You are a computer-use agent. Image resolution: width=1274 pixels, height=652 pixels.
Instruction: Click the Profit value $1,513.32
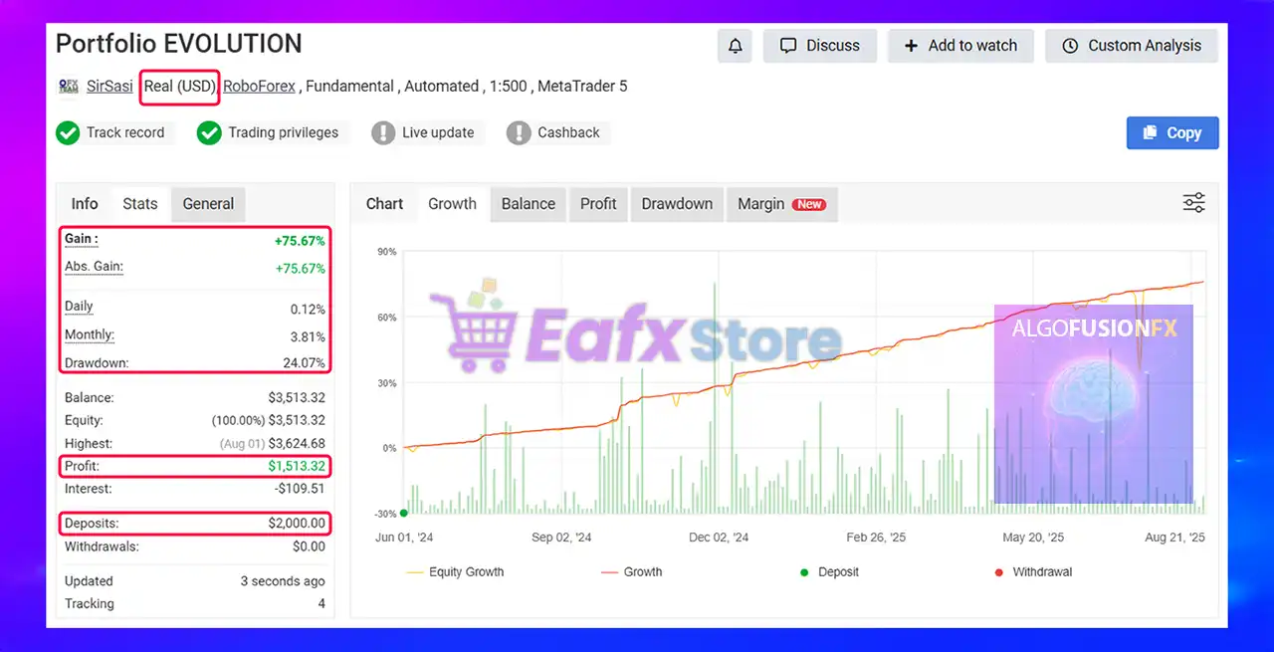point(297,466)
